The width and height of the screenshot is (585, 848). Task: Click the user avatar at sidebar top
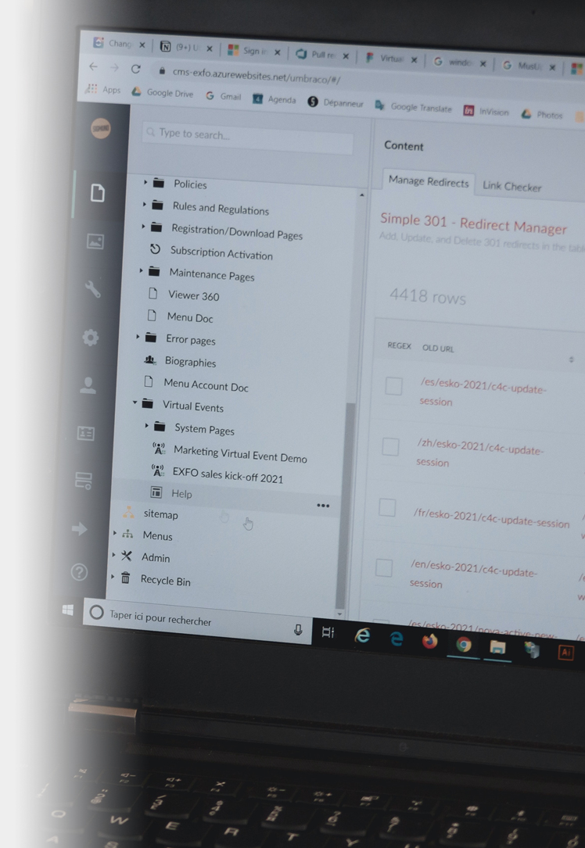(101, 128)
